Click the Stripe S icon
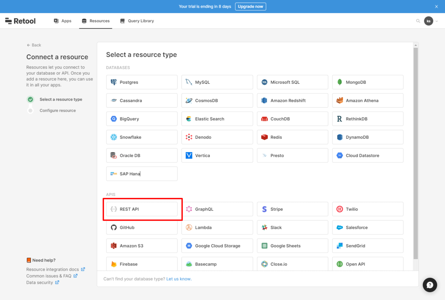445x300 pixels. click(264, 209)
